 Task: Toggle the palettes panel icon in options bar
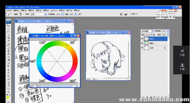[121, 14]
